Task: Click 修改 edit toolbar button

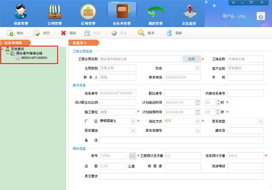Action: coord(42,33)
